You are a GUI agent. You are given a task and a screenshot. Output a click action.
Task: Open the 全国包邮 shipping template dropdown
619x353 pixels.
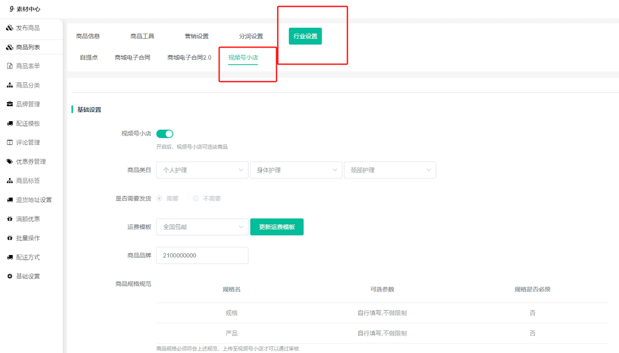202,227
